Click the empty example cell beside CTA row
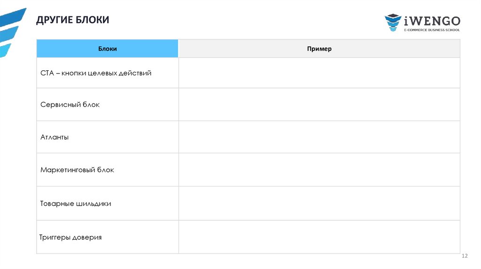The height and width of the screenshot is (269, 481). coord(319,73)
